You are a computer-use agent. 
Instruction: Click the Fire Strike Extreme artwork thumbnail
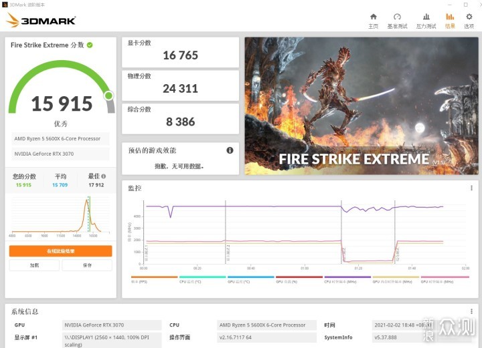[x=361, y=106]
